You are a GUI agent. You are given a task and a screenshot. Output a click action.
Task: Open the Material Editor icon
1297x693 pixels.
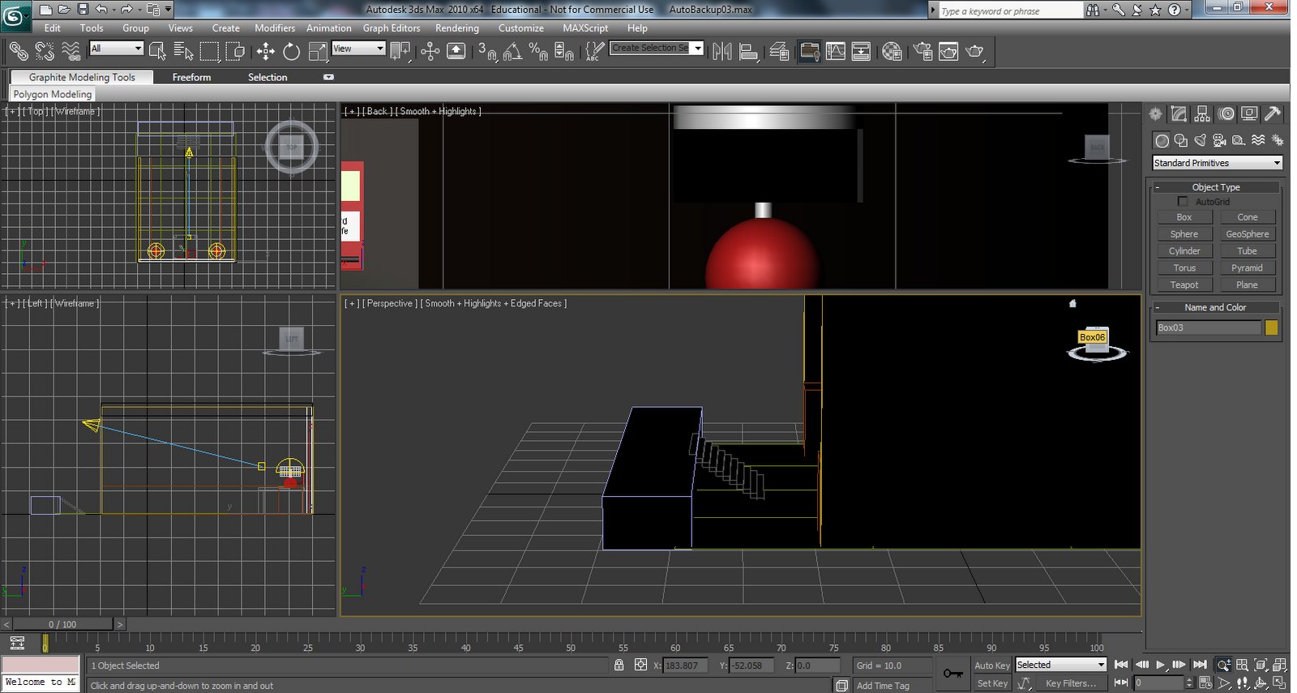click(x=892, y=52)
